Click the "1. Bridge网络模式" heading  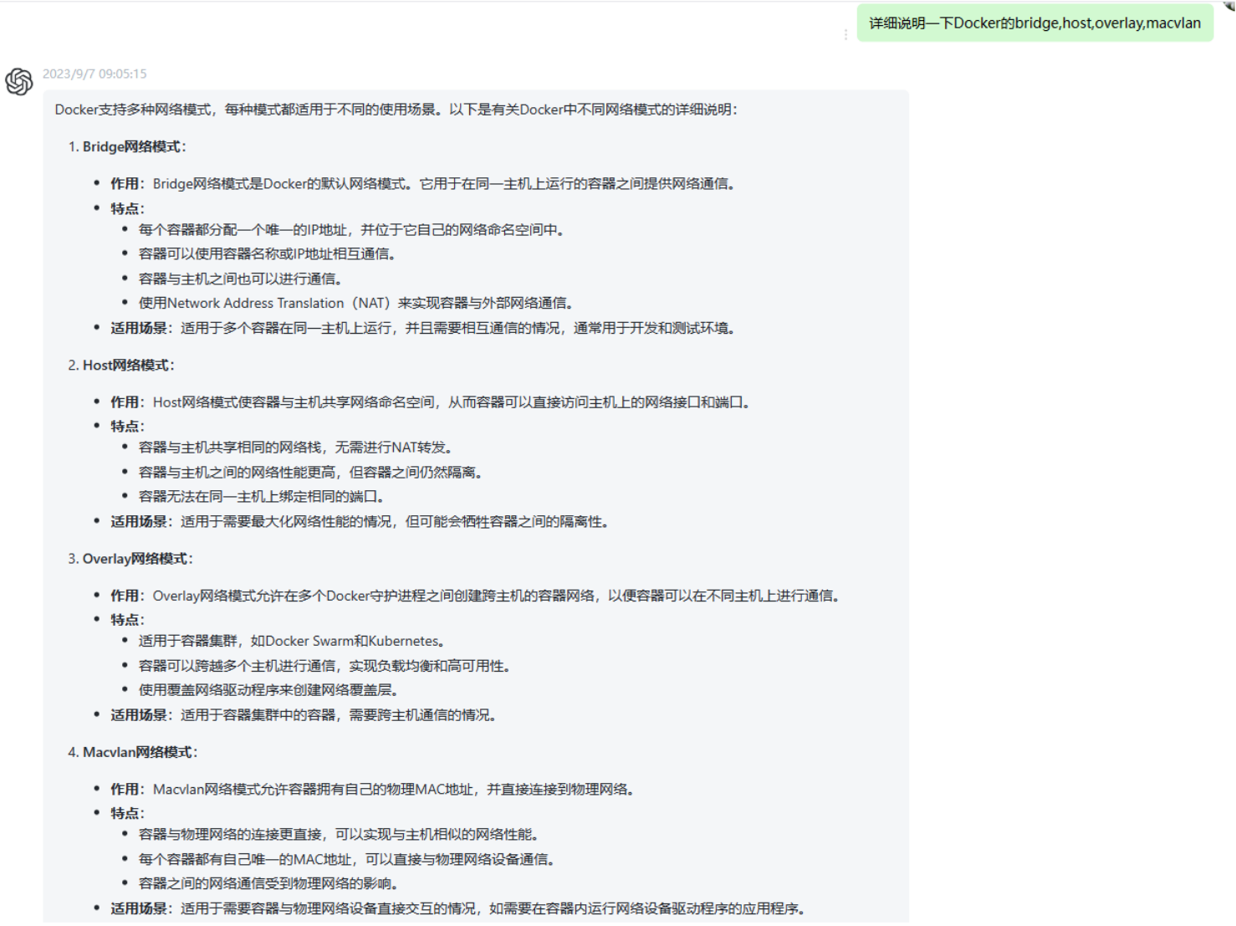point(127,146)
